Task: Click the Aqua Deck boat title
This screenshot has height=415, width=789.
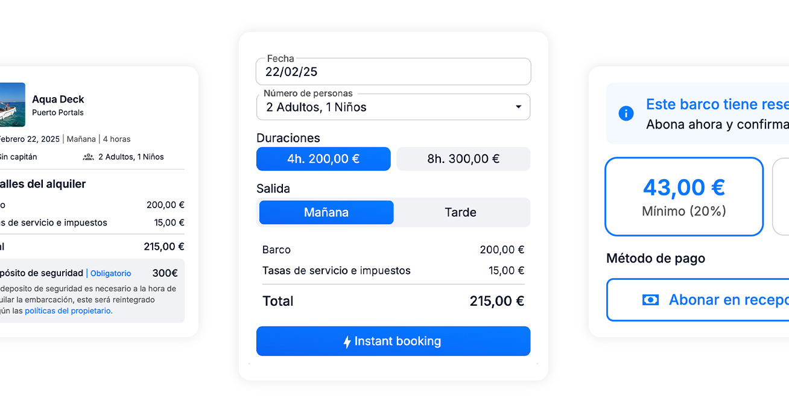Action: [x=58, y=100]
